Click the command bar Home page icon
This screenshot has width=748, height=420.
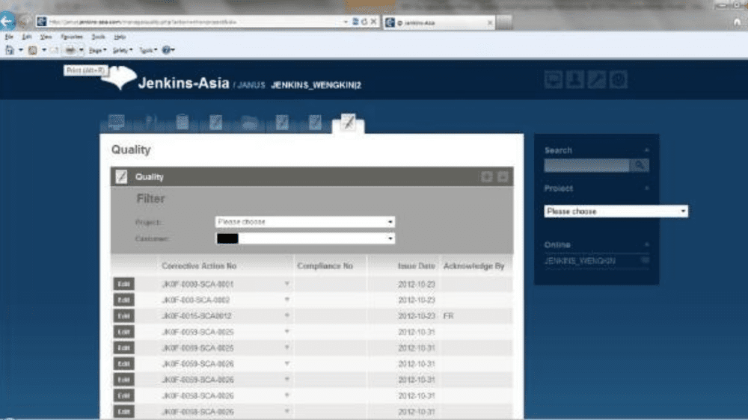click(10, 49)
